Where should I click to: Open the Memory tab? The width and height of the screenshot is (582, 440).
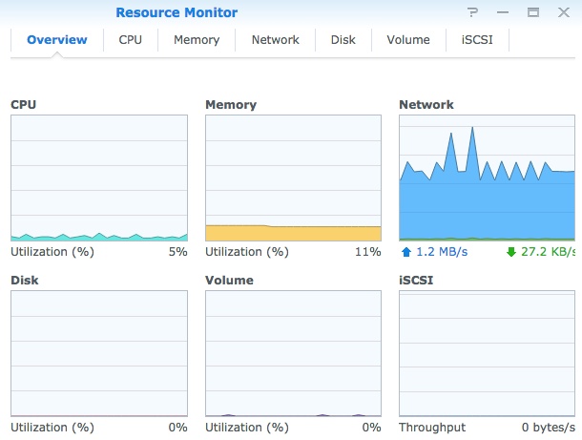pos(197,40)
